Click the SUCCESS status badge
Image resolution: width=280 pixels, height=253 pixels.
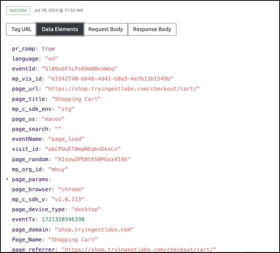[18, 10]
